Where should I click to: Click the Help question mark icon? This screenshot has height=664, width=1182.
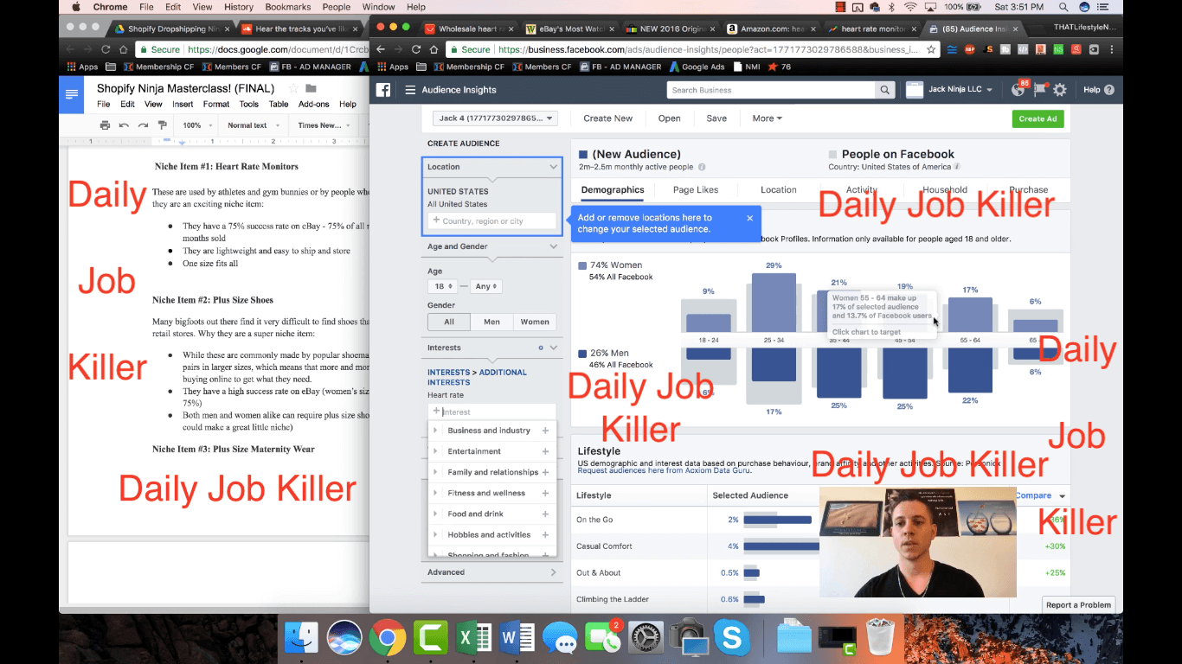click(x=1109, y=90)
